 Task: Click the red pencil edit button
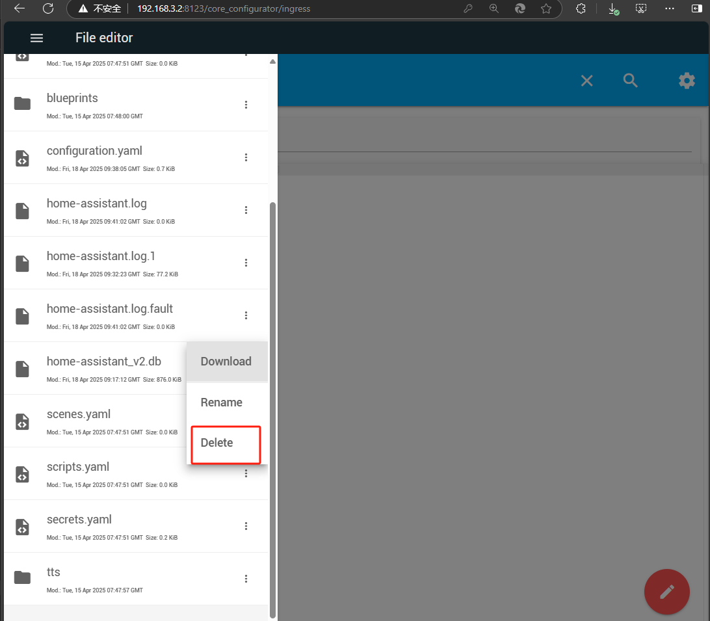tap(666, 592)
